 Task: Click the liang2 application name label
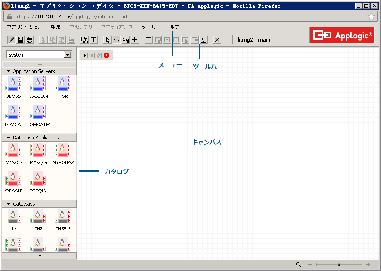245,40
